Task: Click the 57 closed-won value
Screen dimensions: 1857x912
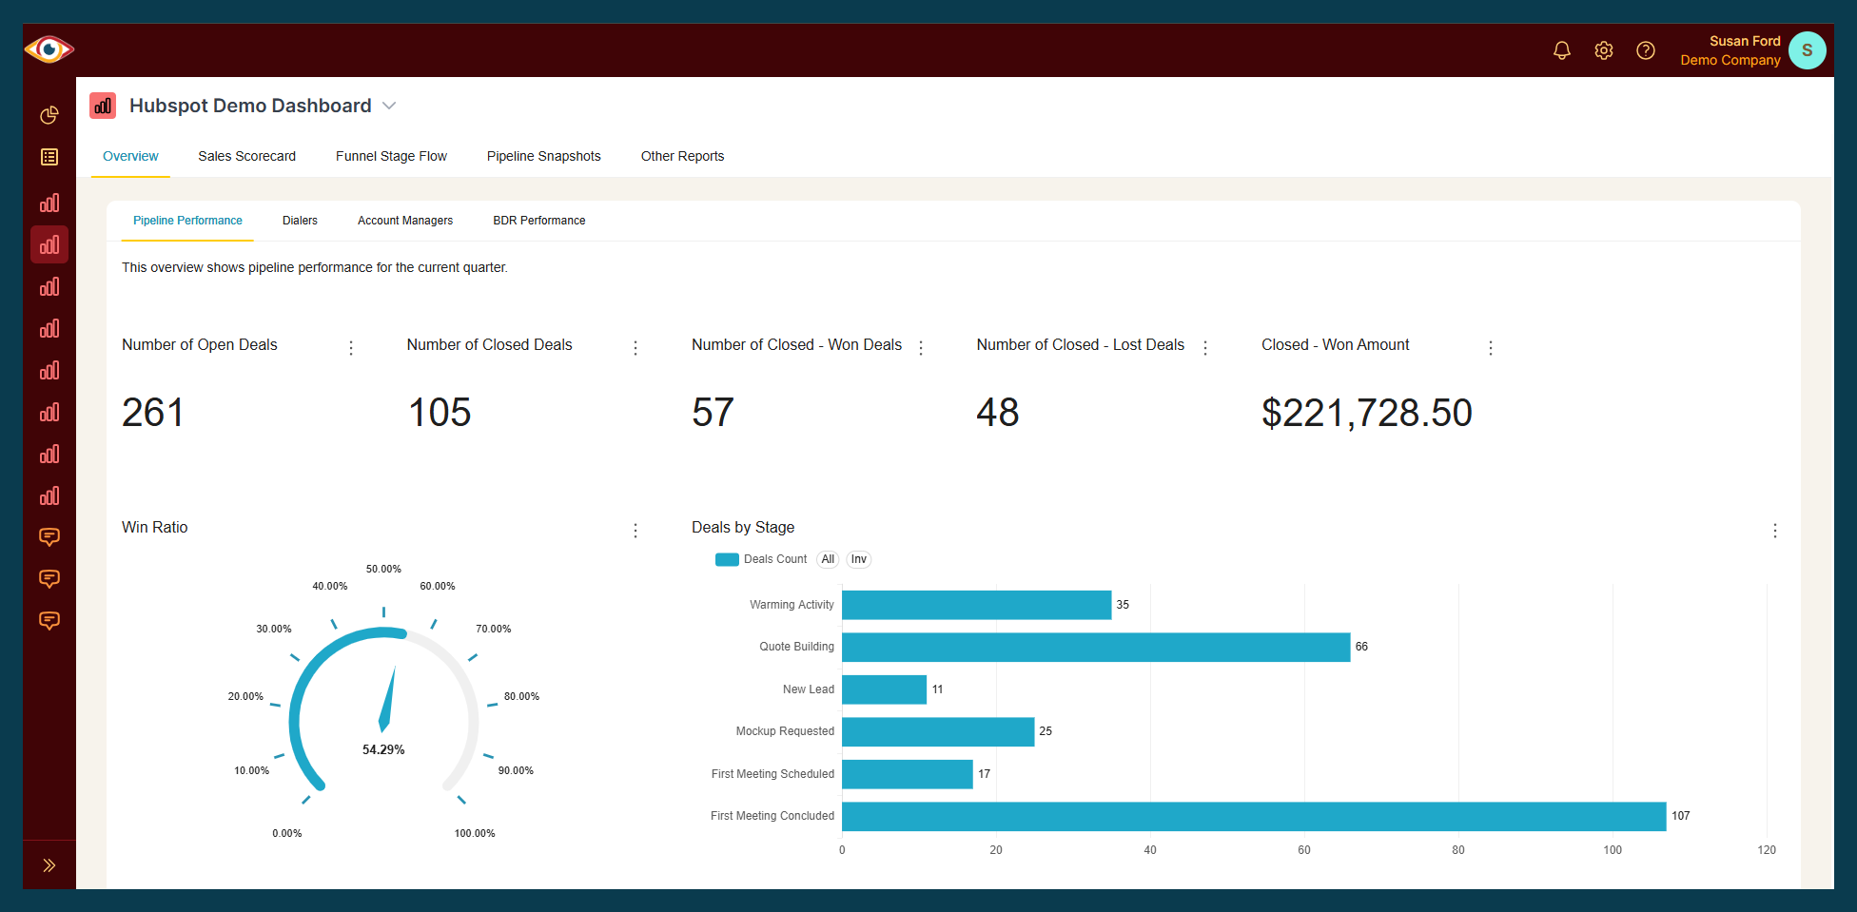Action: [713, 413]
